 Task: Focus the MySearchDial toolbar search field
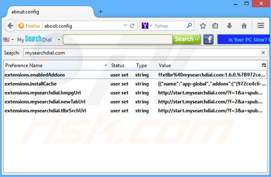pyautogui.click(x=118, y=39)
